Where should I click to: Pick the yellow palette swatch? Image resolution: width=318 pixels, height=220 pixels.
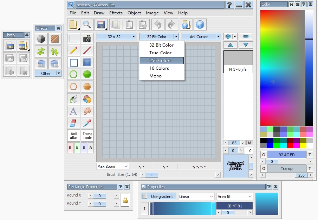pos(303,145)
